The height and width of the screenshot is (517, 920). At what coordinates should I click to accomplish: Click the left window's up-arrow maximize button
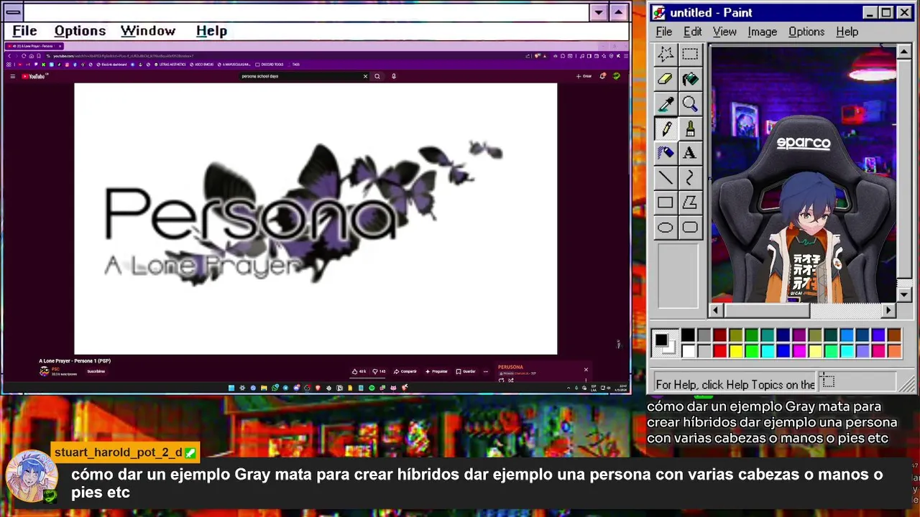pyautogui.click(x=618, y=12)
